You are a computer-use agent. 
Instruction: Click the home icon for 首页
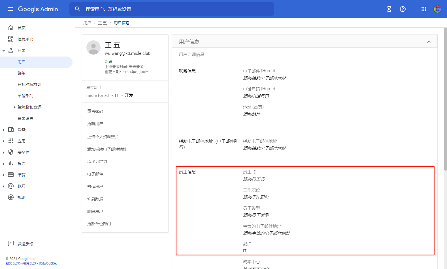[11, 28]
